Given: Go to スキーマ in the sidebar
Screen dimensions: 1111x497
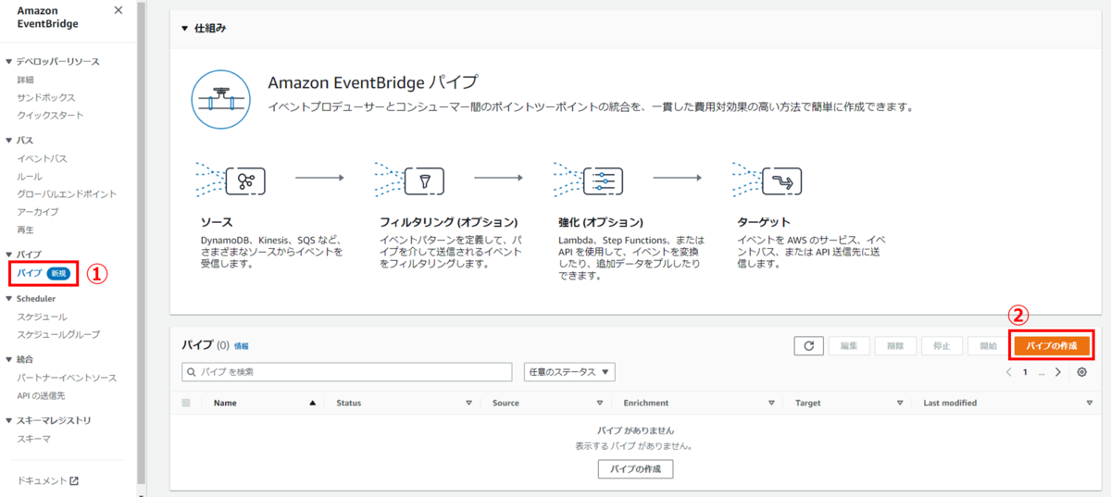Looking at the screenshot, I should tap(33, 439).
